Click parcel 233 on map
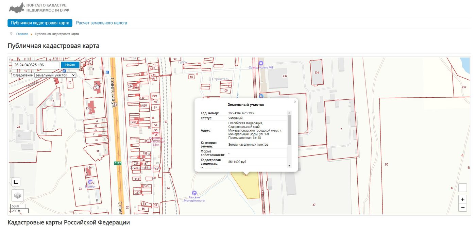476x228 pixels. coord(137,193)
